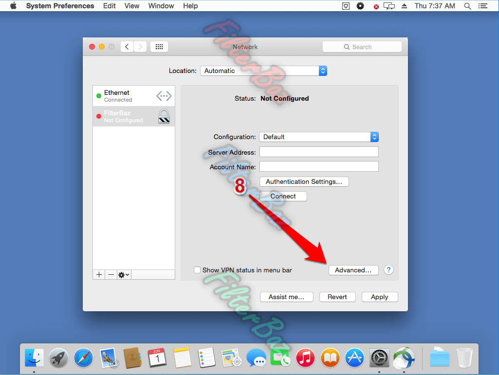The height and width of the screenshot is (375, 499).
Task: Open iBooks in the Dock
Action: click(x=330, y=358)
